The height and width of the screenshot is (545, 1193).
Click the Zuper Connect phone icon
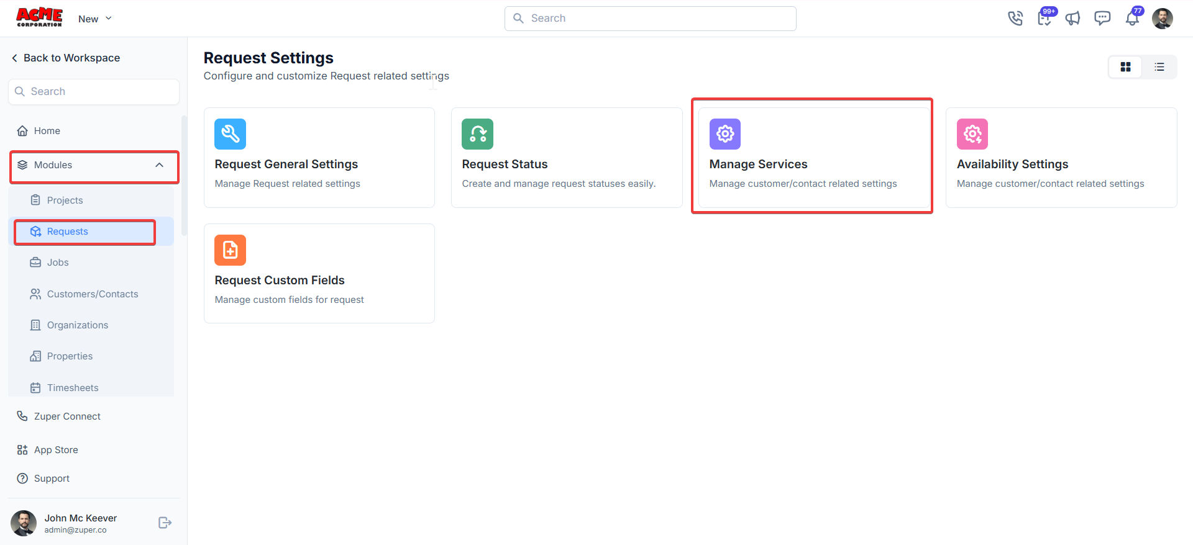(22, 417)
